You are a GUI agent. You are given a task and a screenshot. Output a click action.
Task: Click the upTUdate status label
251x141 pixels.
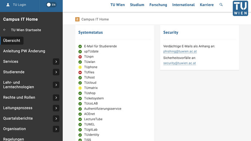91,52
